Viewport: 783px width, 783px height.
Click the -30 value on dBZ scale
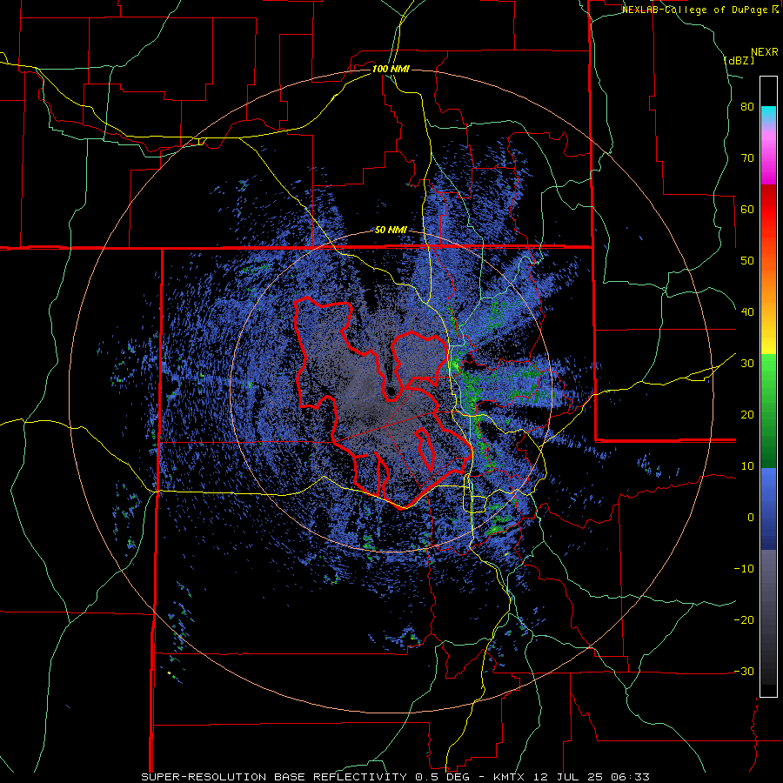tap(744, 671)
